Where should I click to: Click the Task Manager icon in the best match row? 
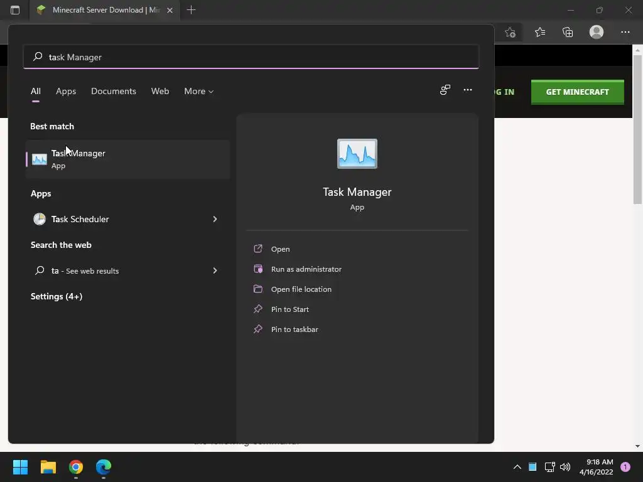[x=40, y=159]
